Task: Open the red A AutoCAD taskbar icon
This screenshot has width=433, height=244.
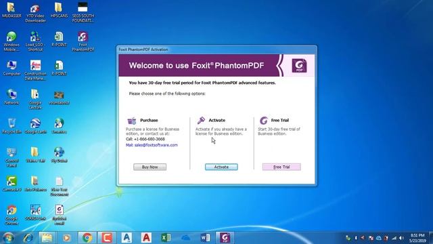Action: tap(146, 238)
